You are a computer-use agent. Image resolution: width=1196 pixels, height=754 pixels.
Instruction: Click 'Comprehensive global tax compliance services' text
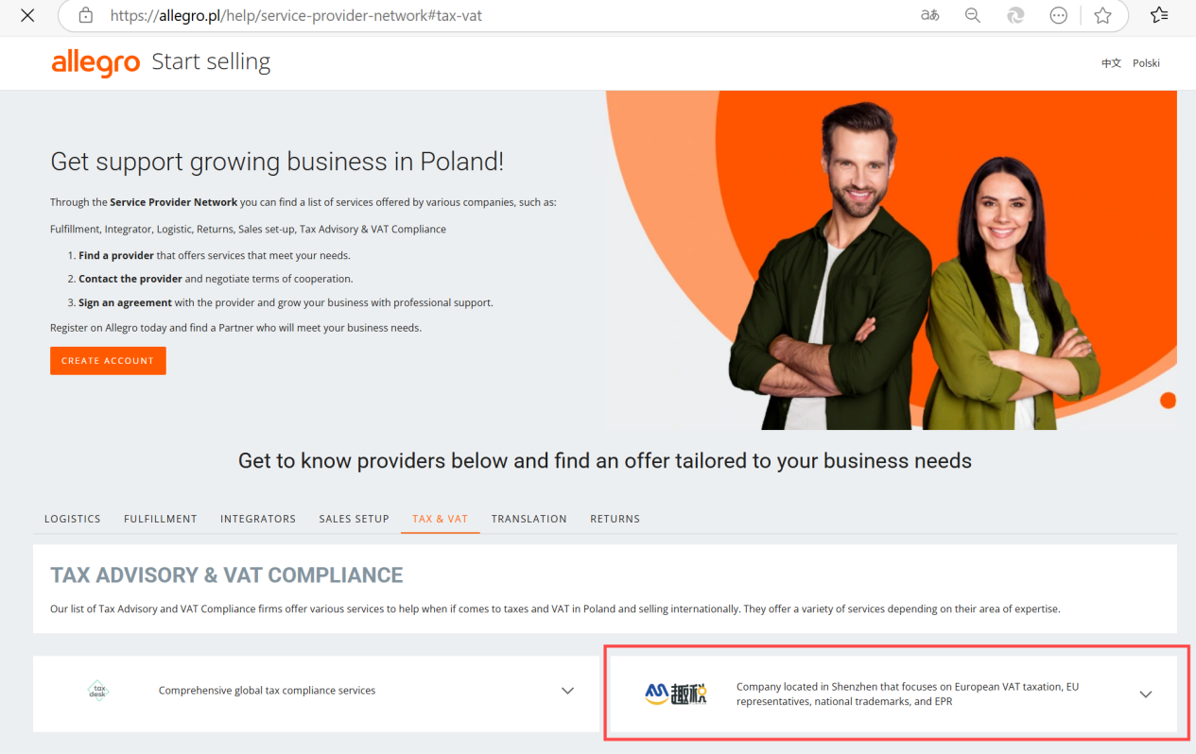(x=267, y=691)
